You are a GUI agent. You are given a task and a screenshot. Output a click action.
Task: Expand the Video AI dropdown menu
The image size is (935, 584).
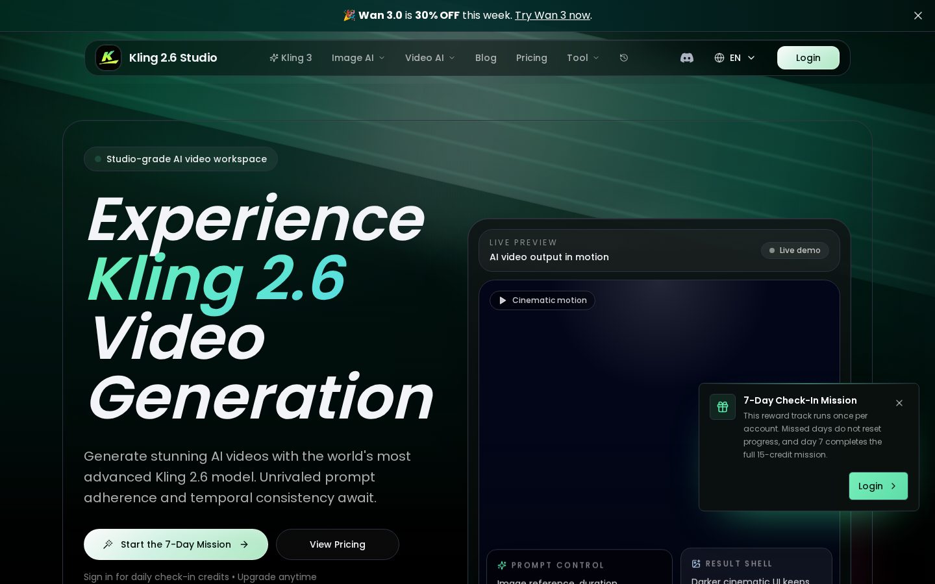[430, 58]
